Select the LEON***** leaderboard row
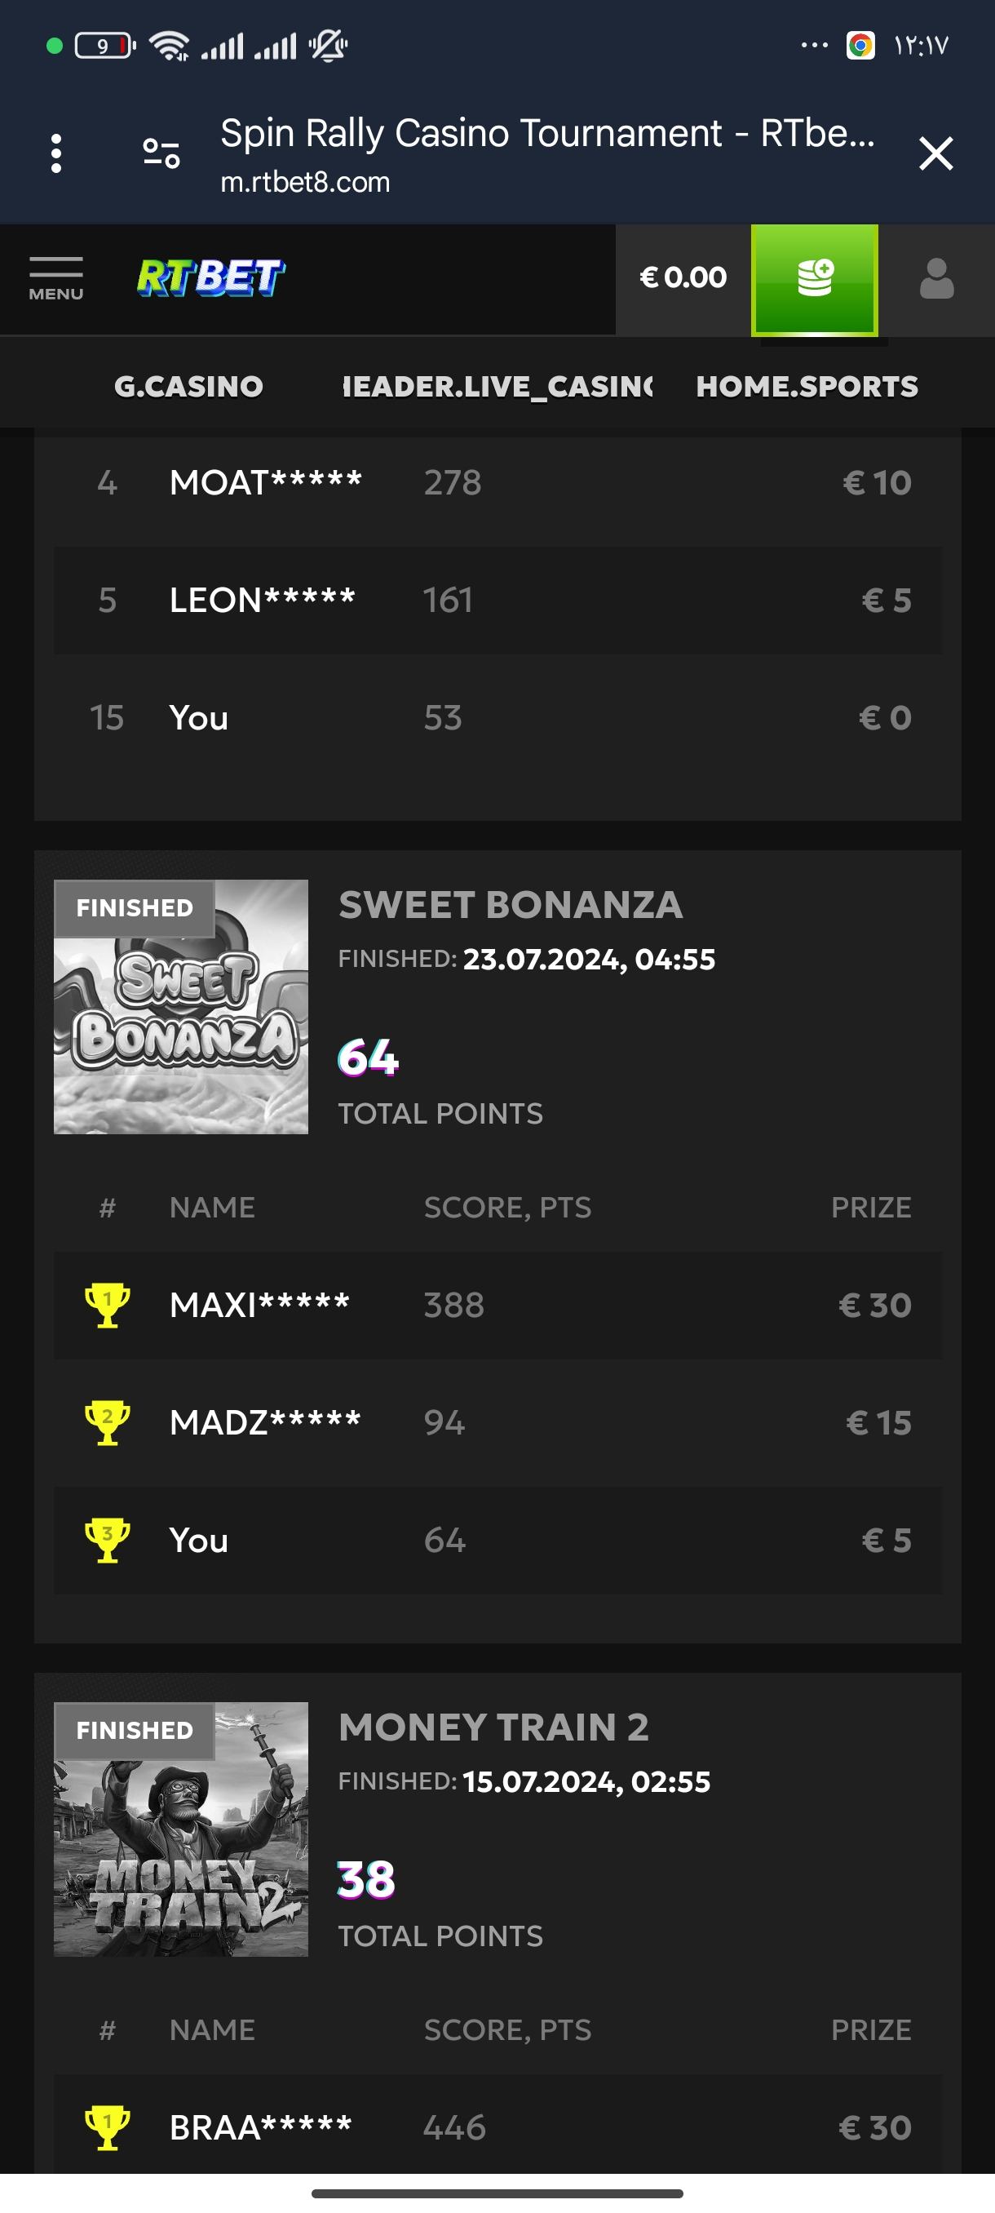 497,601
